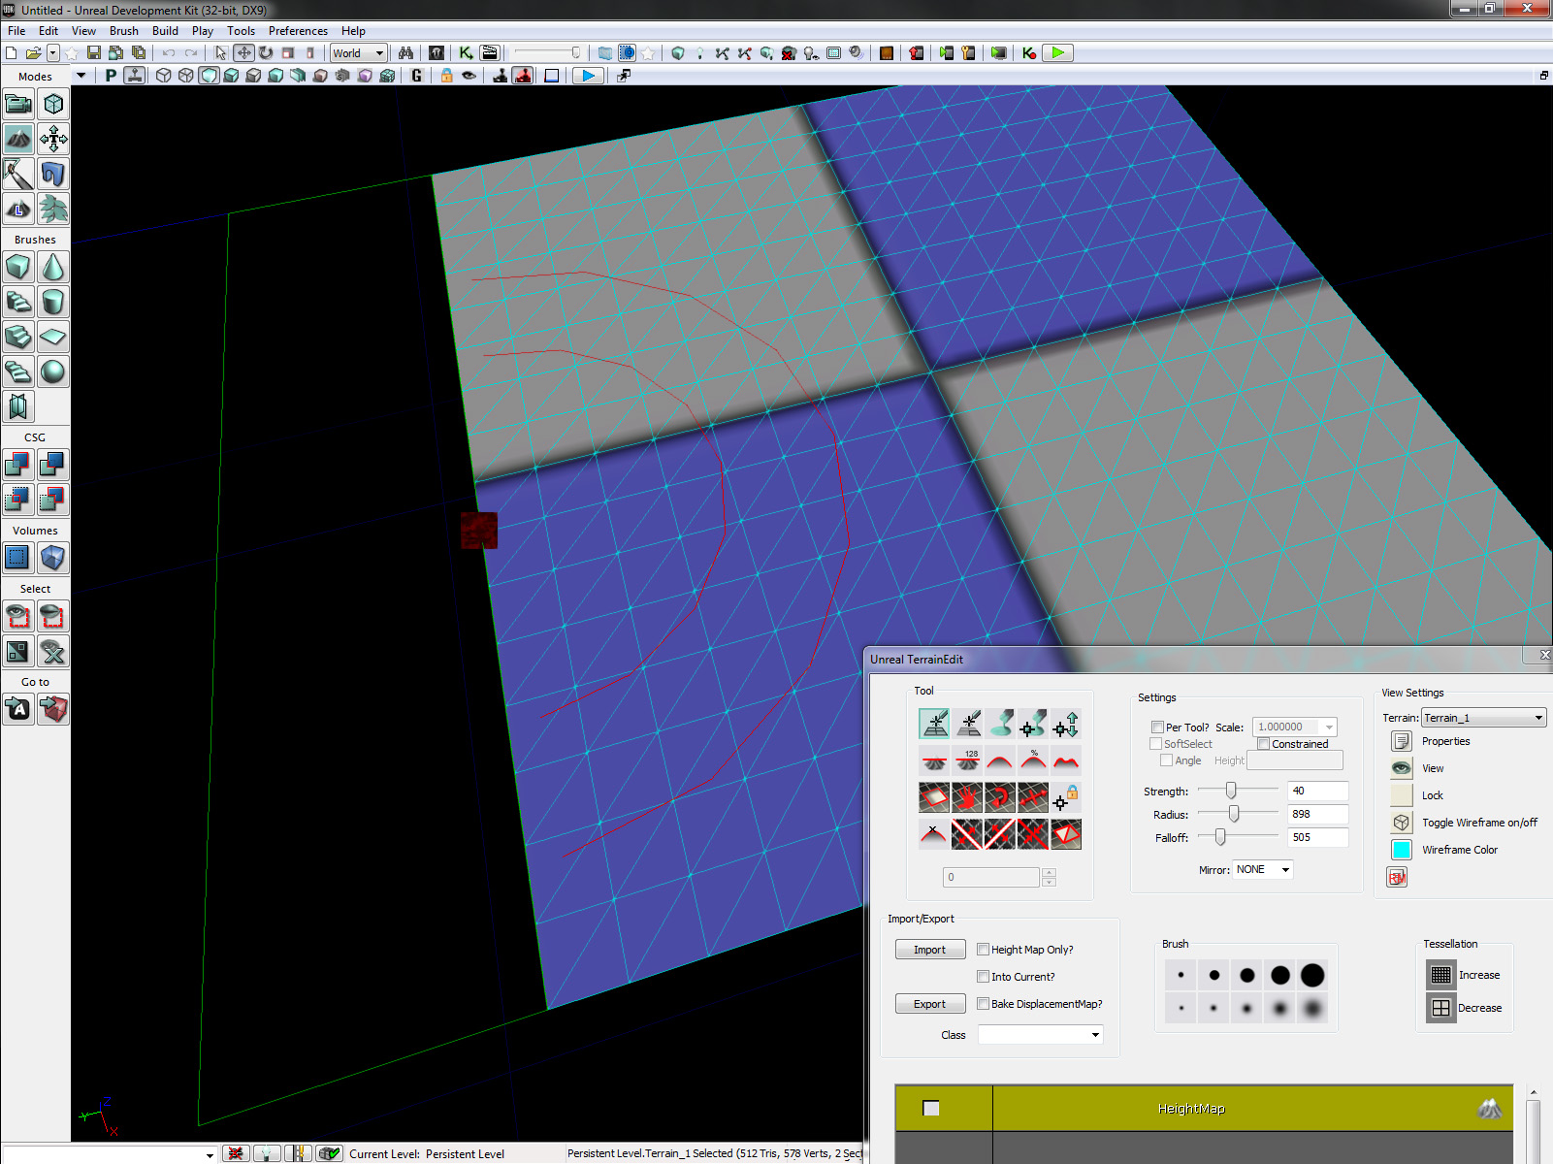Click the Export button
The height and width of the screenshot is (1164, 1553).
click(929, 1004)
